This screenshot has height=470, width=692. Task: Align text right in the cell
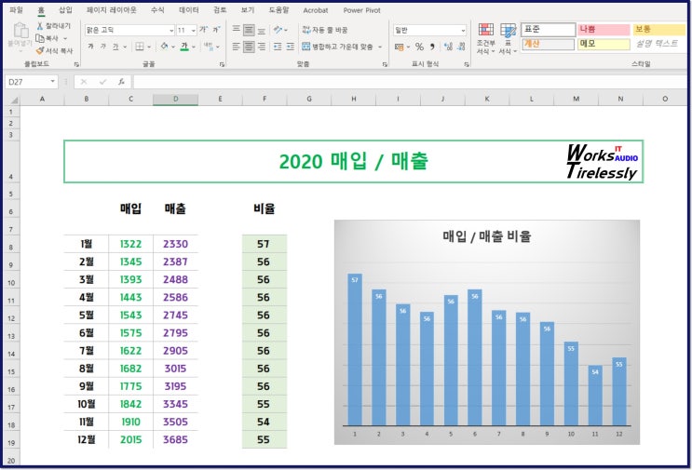tap(262, 47)
